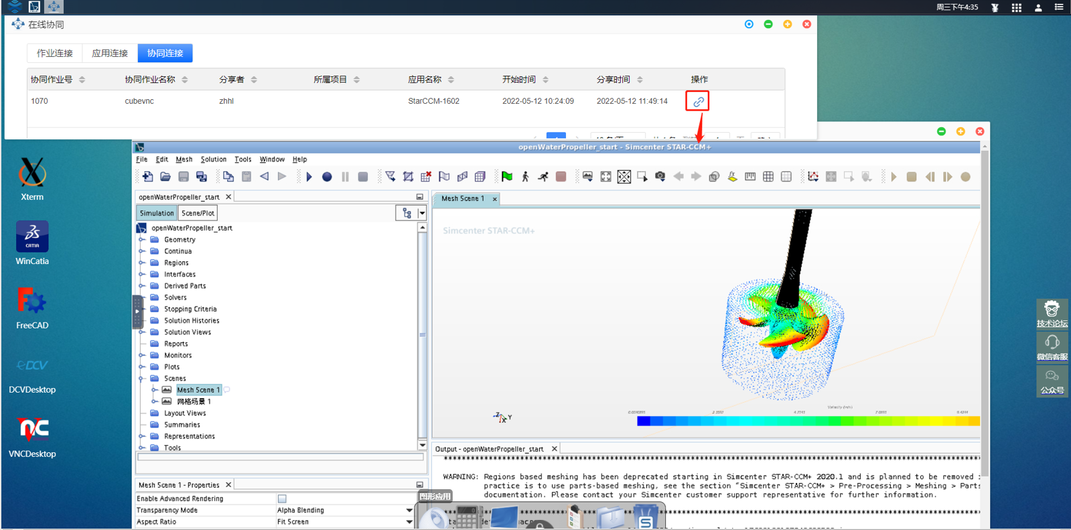
Task: Open the 公众号 sidebar icon
Action: pos(1052,381)
